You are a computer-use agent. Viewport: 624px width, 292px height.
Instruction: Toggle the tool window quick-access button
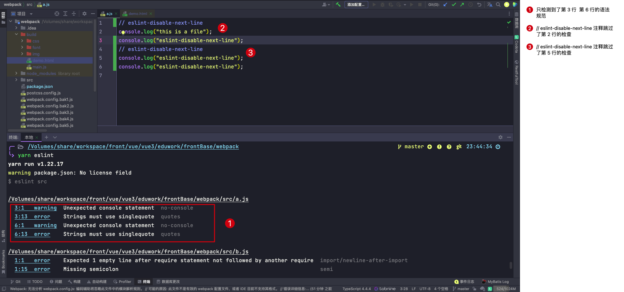point(4,289)
